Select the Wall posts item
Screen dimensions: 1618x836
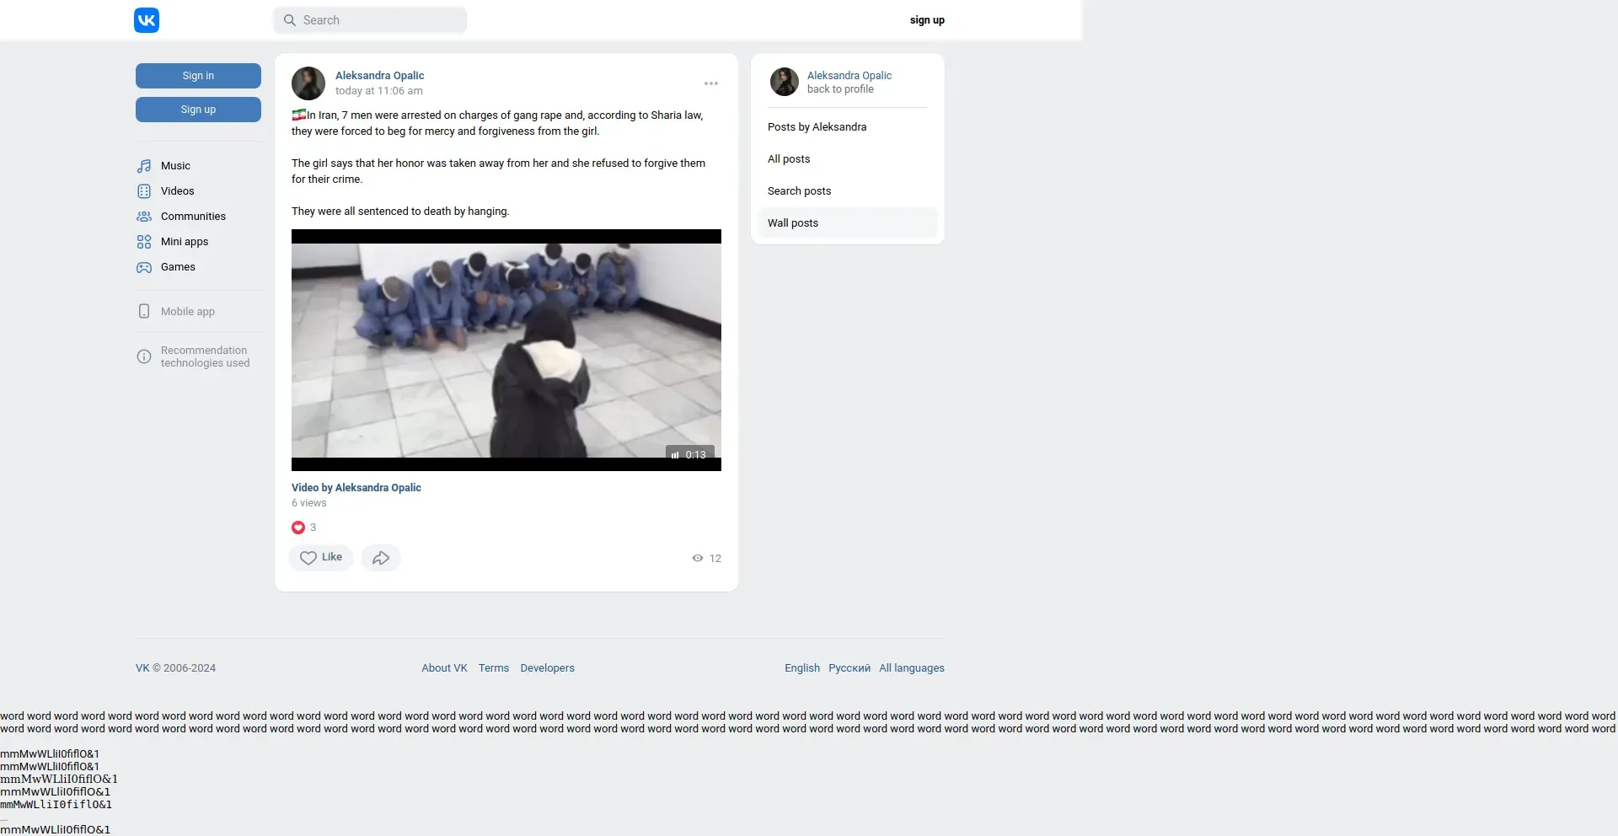pyautogui.click(x=848, y=223)
